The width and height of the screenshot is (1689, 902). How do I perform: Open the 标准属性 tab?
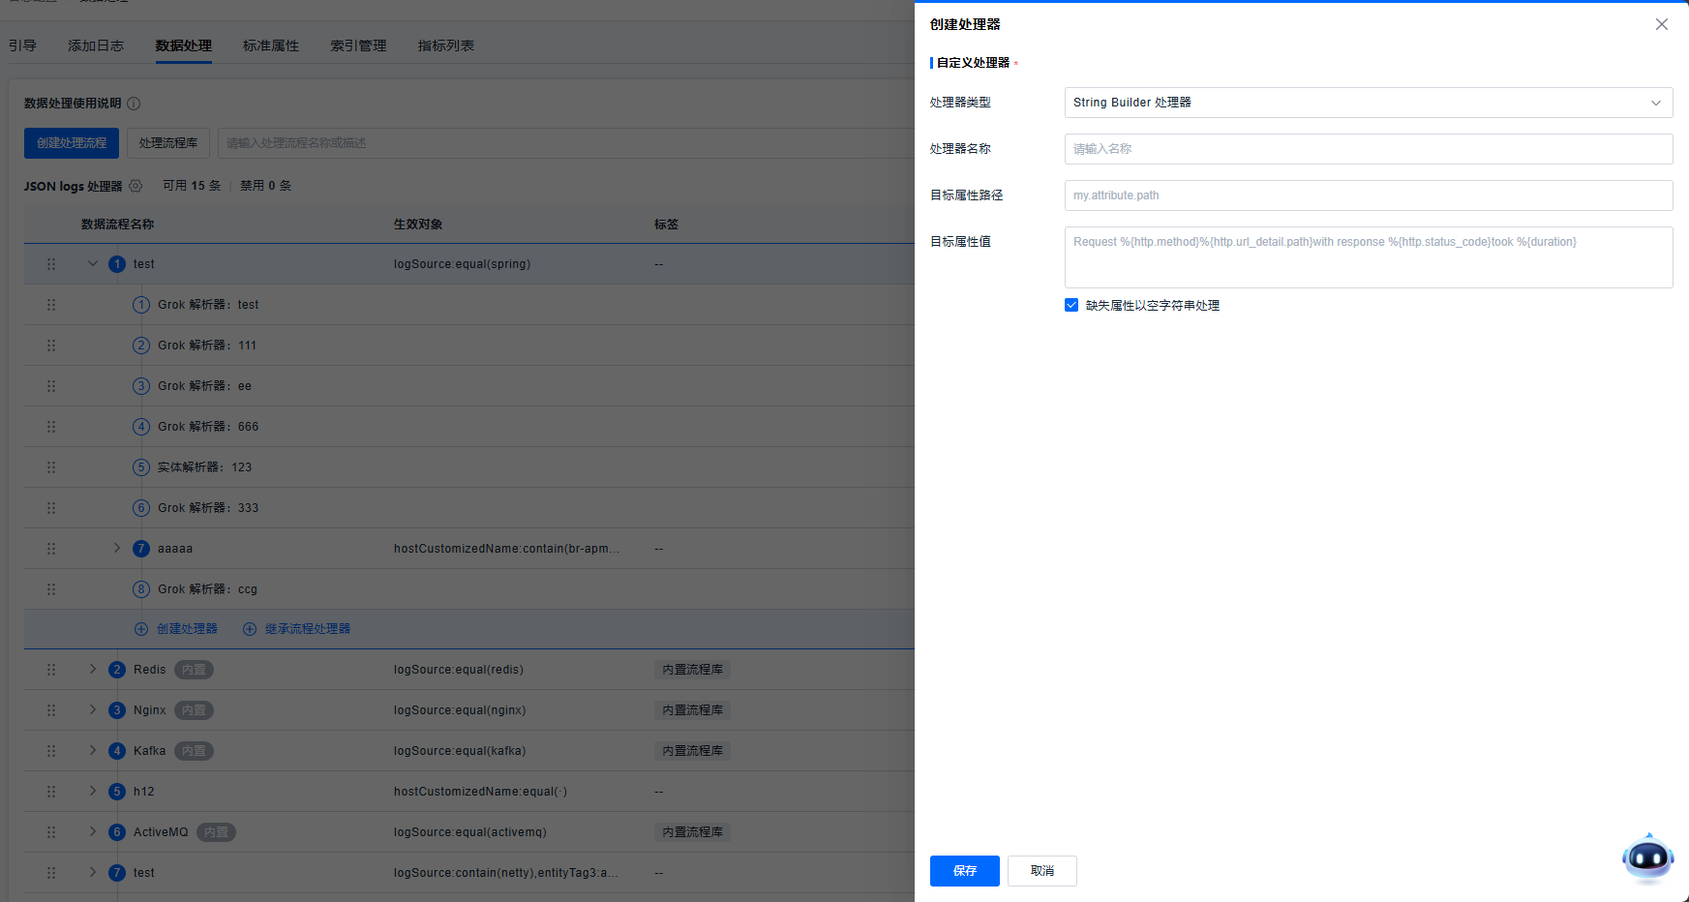pyautogui.click(x=271, y=45)
